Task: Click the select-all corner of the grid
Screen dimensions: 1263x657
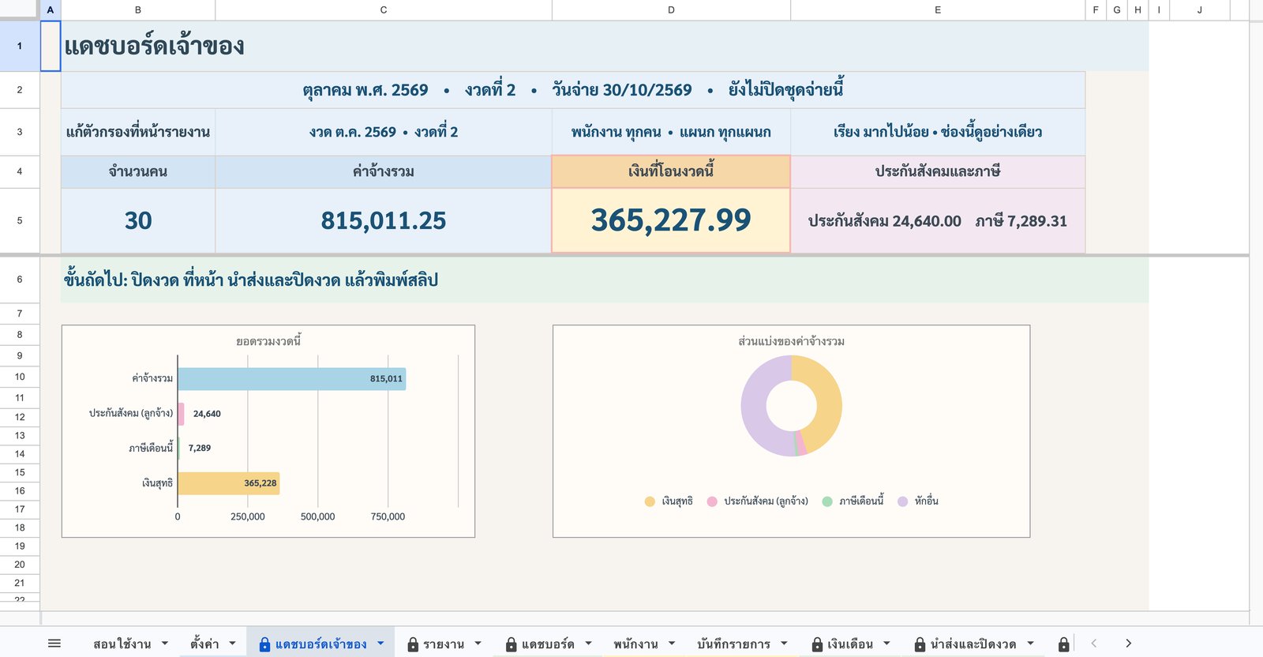Action: coord(20,9)
